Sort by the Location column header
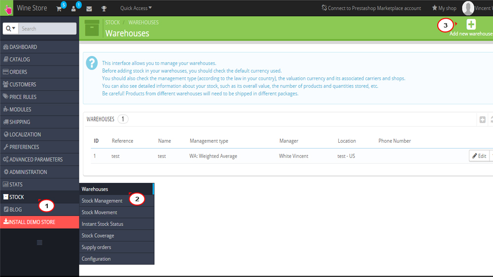493x277 pixels. pos(347,141)
